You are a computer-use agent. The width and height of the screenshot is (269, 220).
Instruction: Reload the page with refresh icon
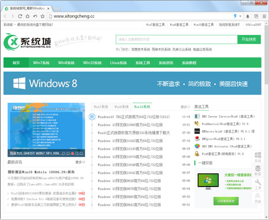pos(20,16)
